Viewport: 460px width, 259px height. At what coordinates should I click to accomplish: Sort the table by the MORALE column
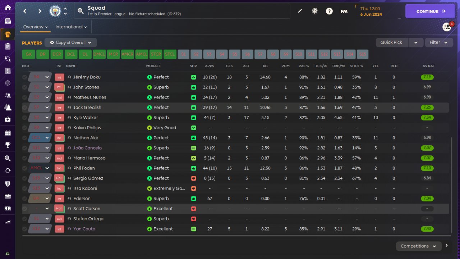pos(153,66)
